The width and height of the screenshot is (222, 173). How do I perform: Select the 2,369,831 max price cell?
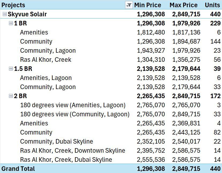pos(186,123)
